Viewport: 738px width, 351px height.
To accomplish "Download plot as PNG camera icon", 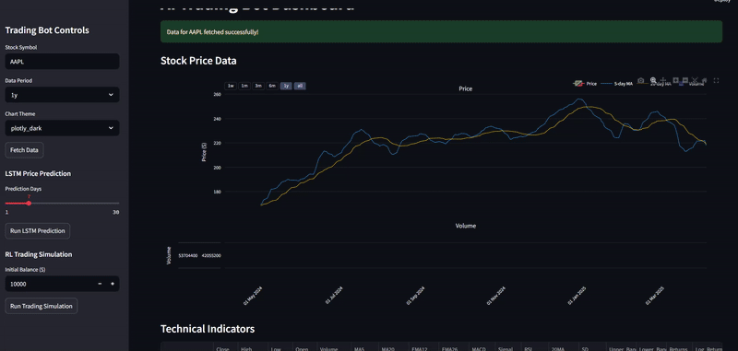I will tap(640, 80).
